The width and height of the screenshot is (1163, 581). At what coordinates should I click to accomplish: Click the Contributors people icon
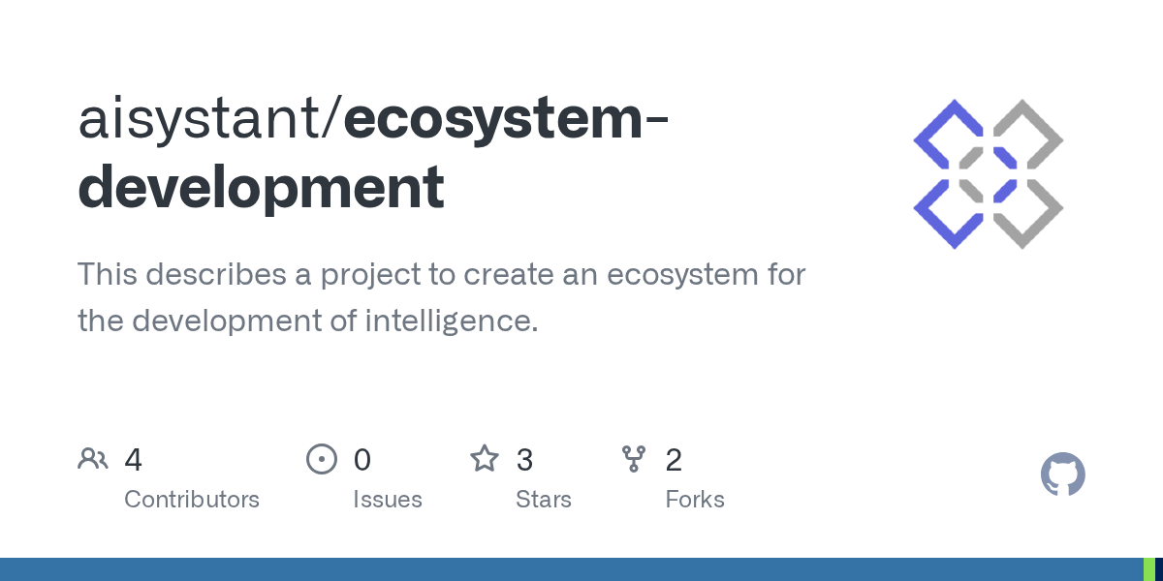point(93,459)
